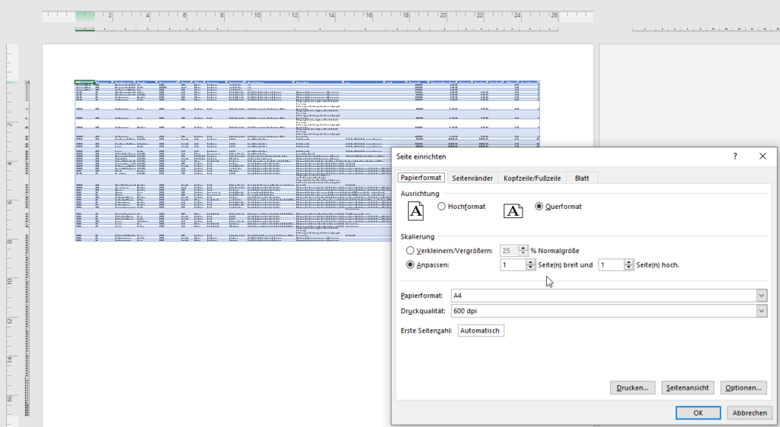Click the Seitenansicht button

pos(688,388)
